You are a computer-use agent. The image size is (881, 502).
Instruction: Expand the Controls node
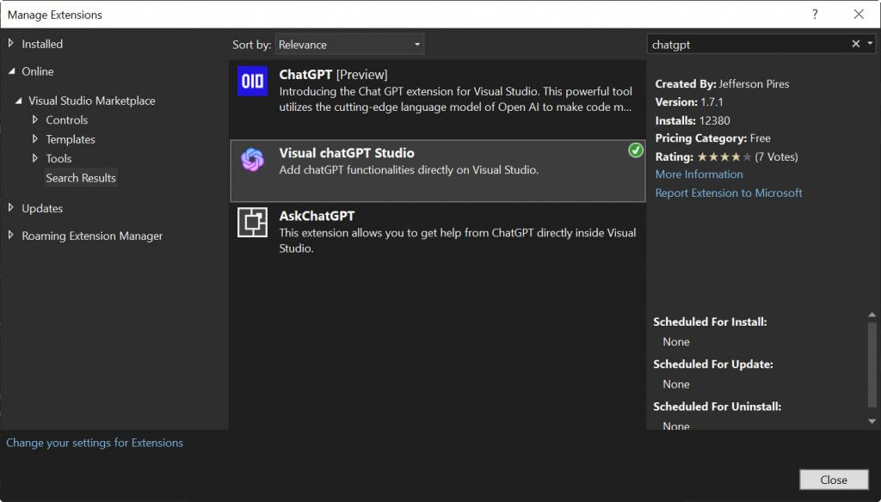pos(34,119)
